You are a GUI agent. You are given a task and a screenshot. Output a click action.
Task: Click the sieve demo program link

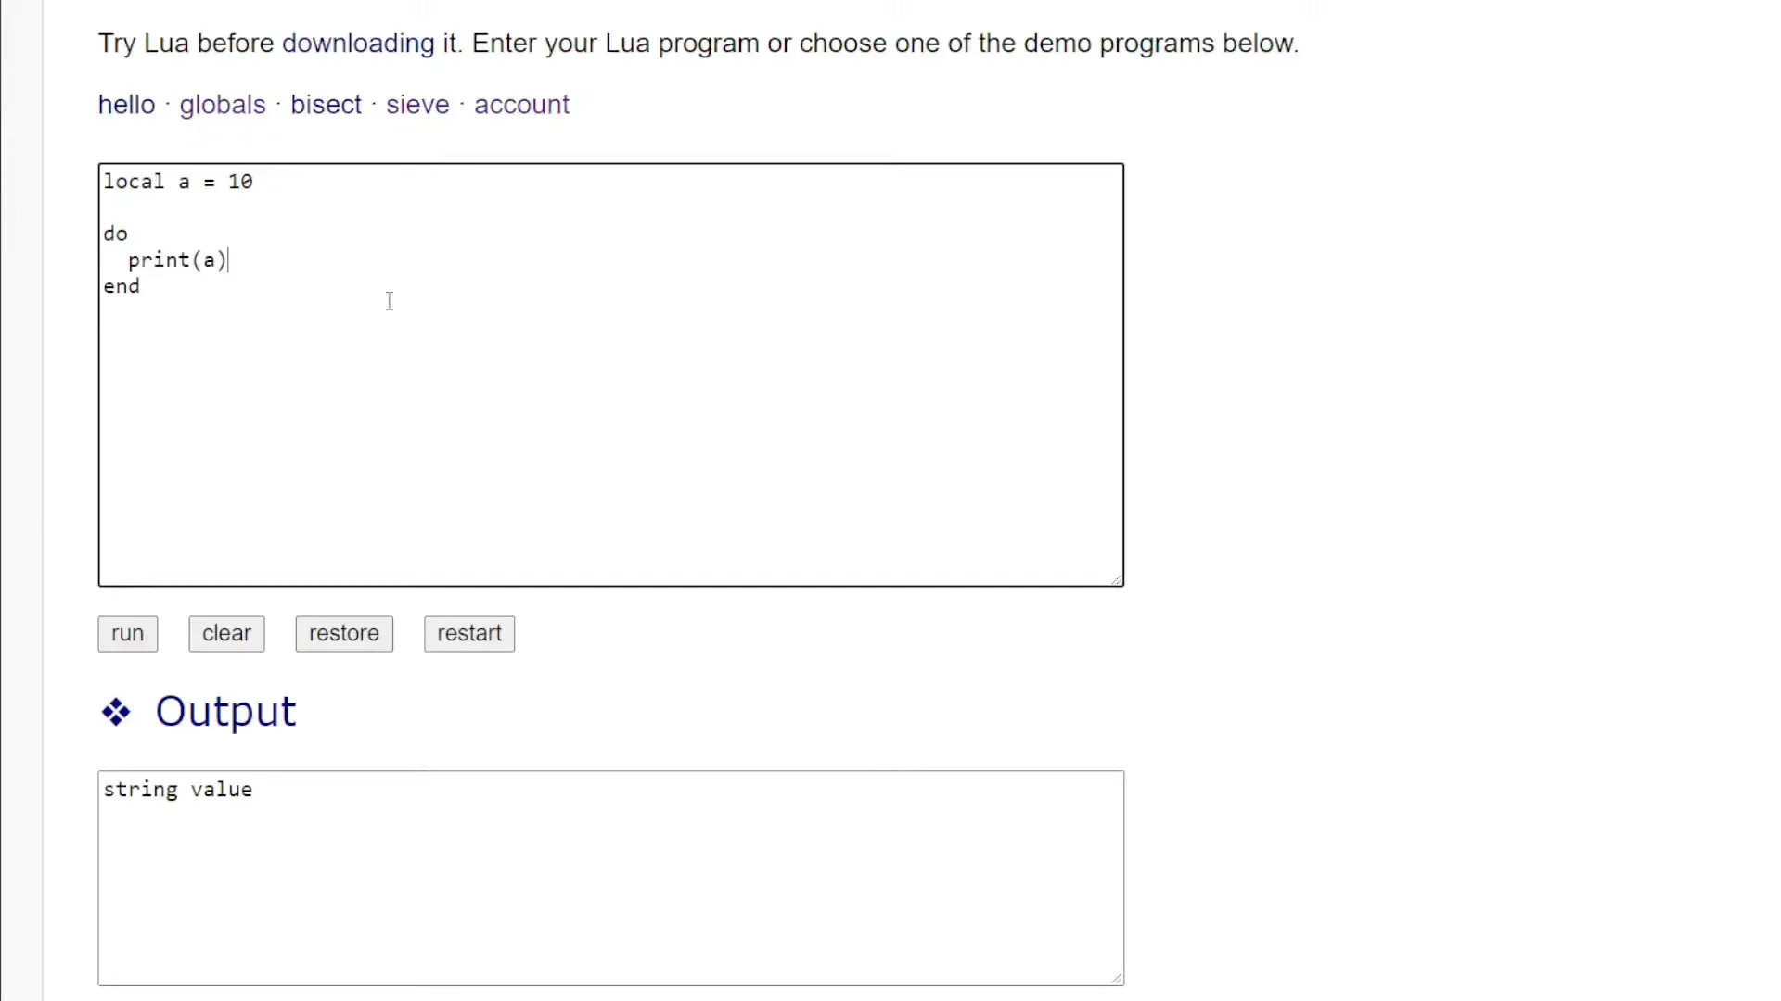417,104
